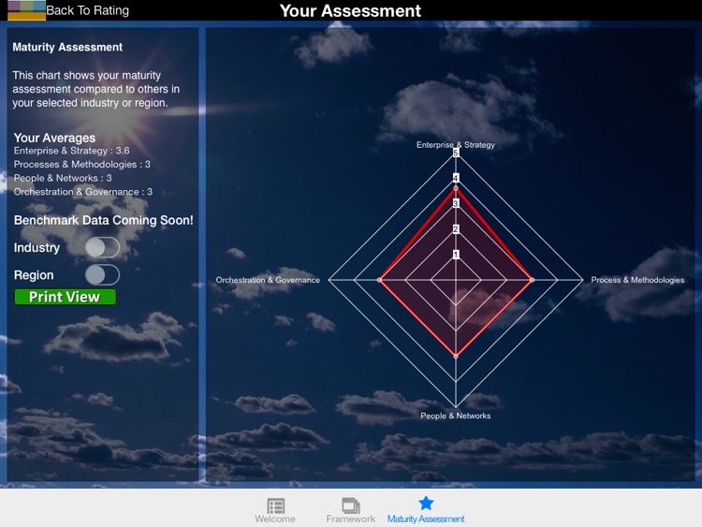Click the People & Networks axis label
This screenshot has width=702, height=527.
[455, 416]
